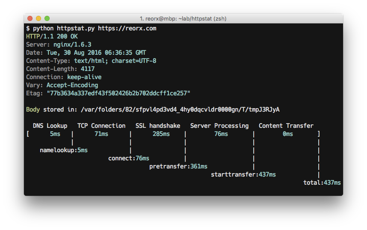Click the 'TCP Connection' column heading
Image resolution: width=367 pixels, height=230 pixels.
101,126
